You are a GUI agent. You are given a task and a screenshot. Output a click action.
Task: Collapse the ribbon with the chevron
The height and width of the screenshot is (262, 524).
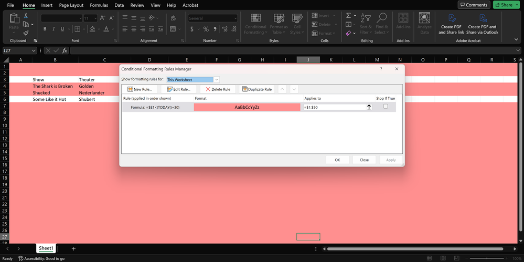(516, 39)
